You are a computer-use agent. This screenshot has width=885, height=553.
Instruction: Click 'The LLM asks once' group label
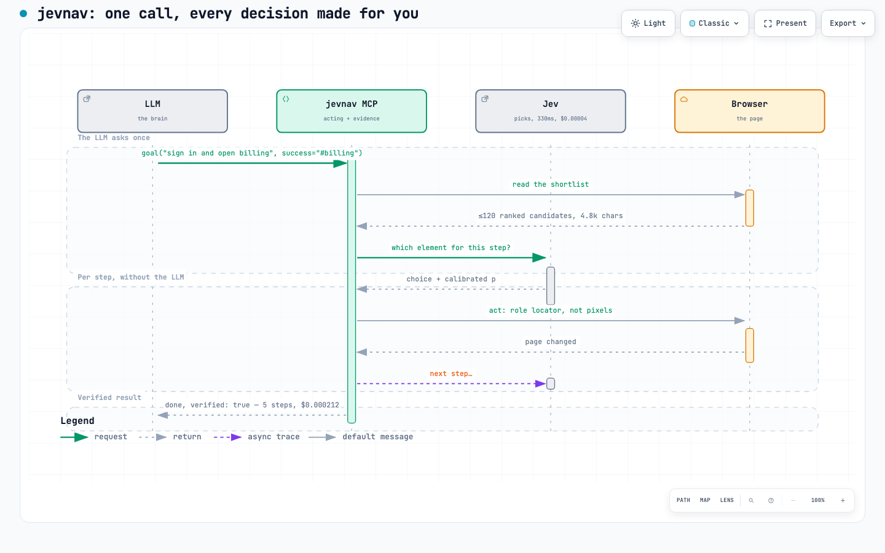[114, 138]
